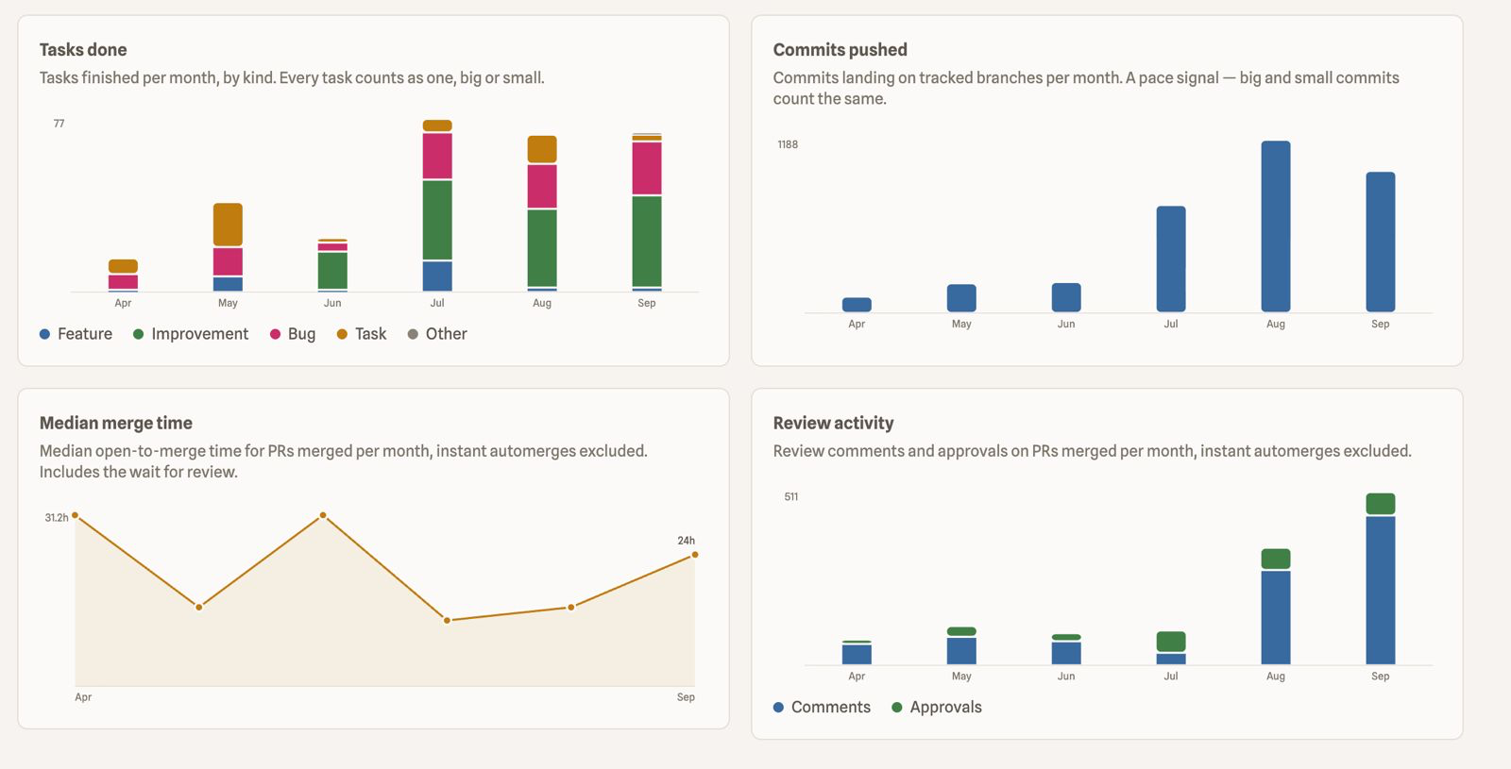Toggle the Comments legend item
This screenshot has height=769, width=1511.
pyautogui.click(x=822, y=708)
